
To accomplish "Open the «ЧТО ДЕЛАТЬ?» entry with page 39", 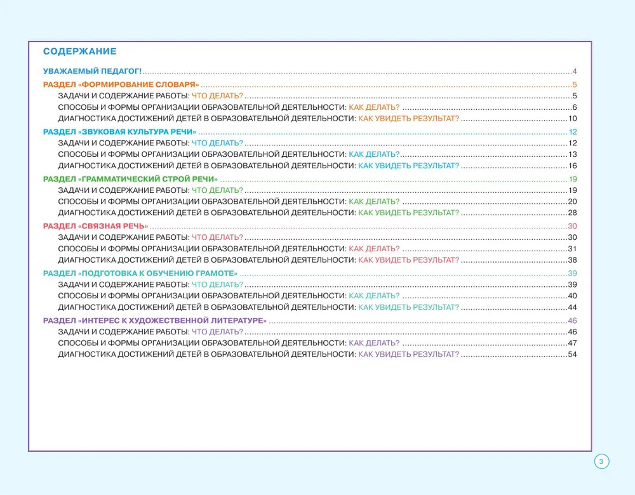I will 217,284.
